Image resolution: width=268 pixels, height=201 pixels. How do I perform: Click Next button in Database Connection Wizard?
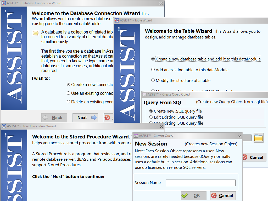click(85, 118)
